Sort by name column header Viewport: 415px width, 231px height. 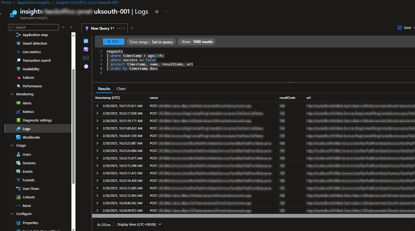click(x=154, y=98)
